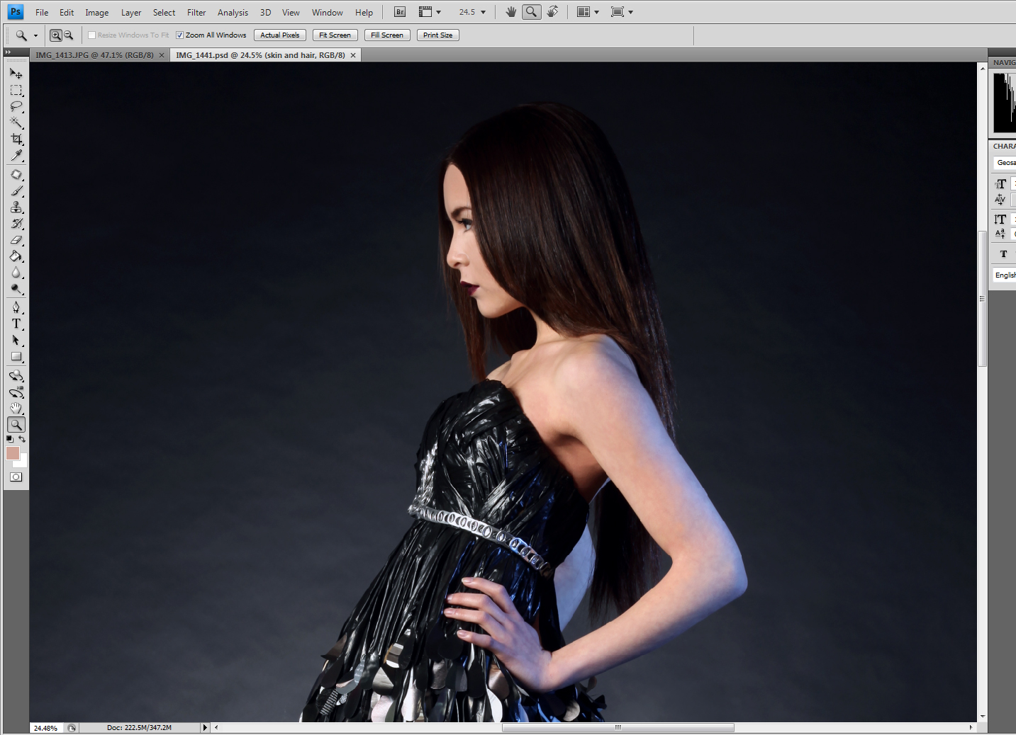Close the IMG_1413.JPG document tab
1016x735 pixels.
click(162, 55)
